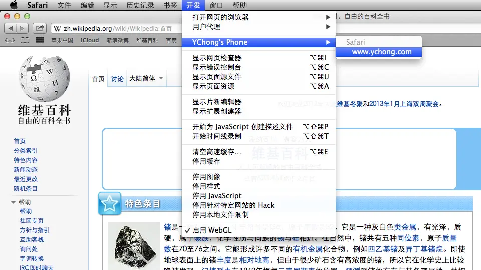Choose 显示网页检查器
The image size is (481, 270).
[x=259, y=58]
